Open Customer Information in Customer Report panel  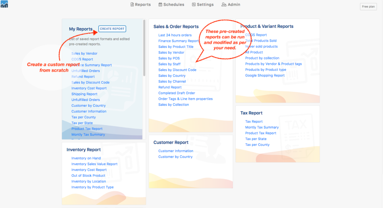pyautogui.click(x=176, y=151)
